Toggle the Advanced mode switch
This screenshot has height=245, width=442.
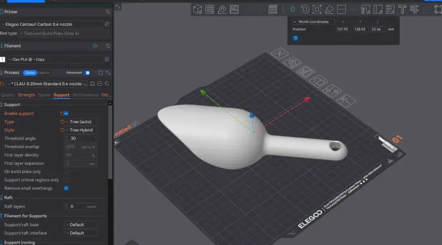[87, 73]
